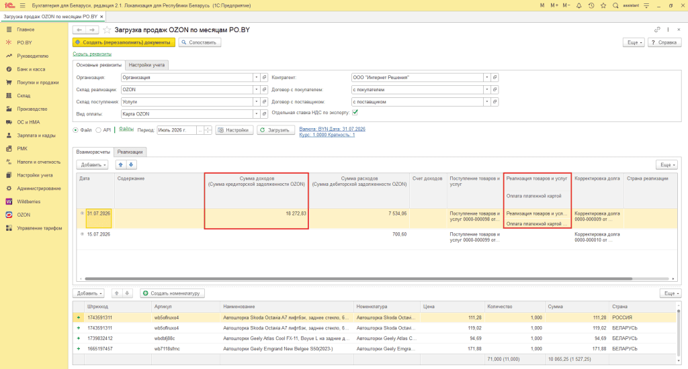688x369 pixels.
Task: Add form to favorites with star icon
Action: click(x=107, y=30)
